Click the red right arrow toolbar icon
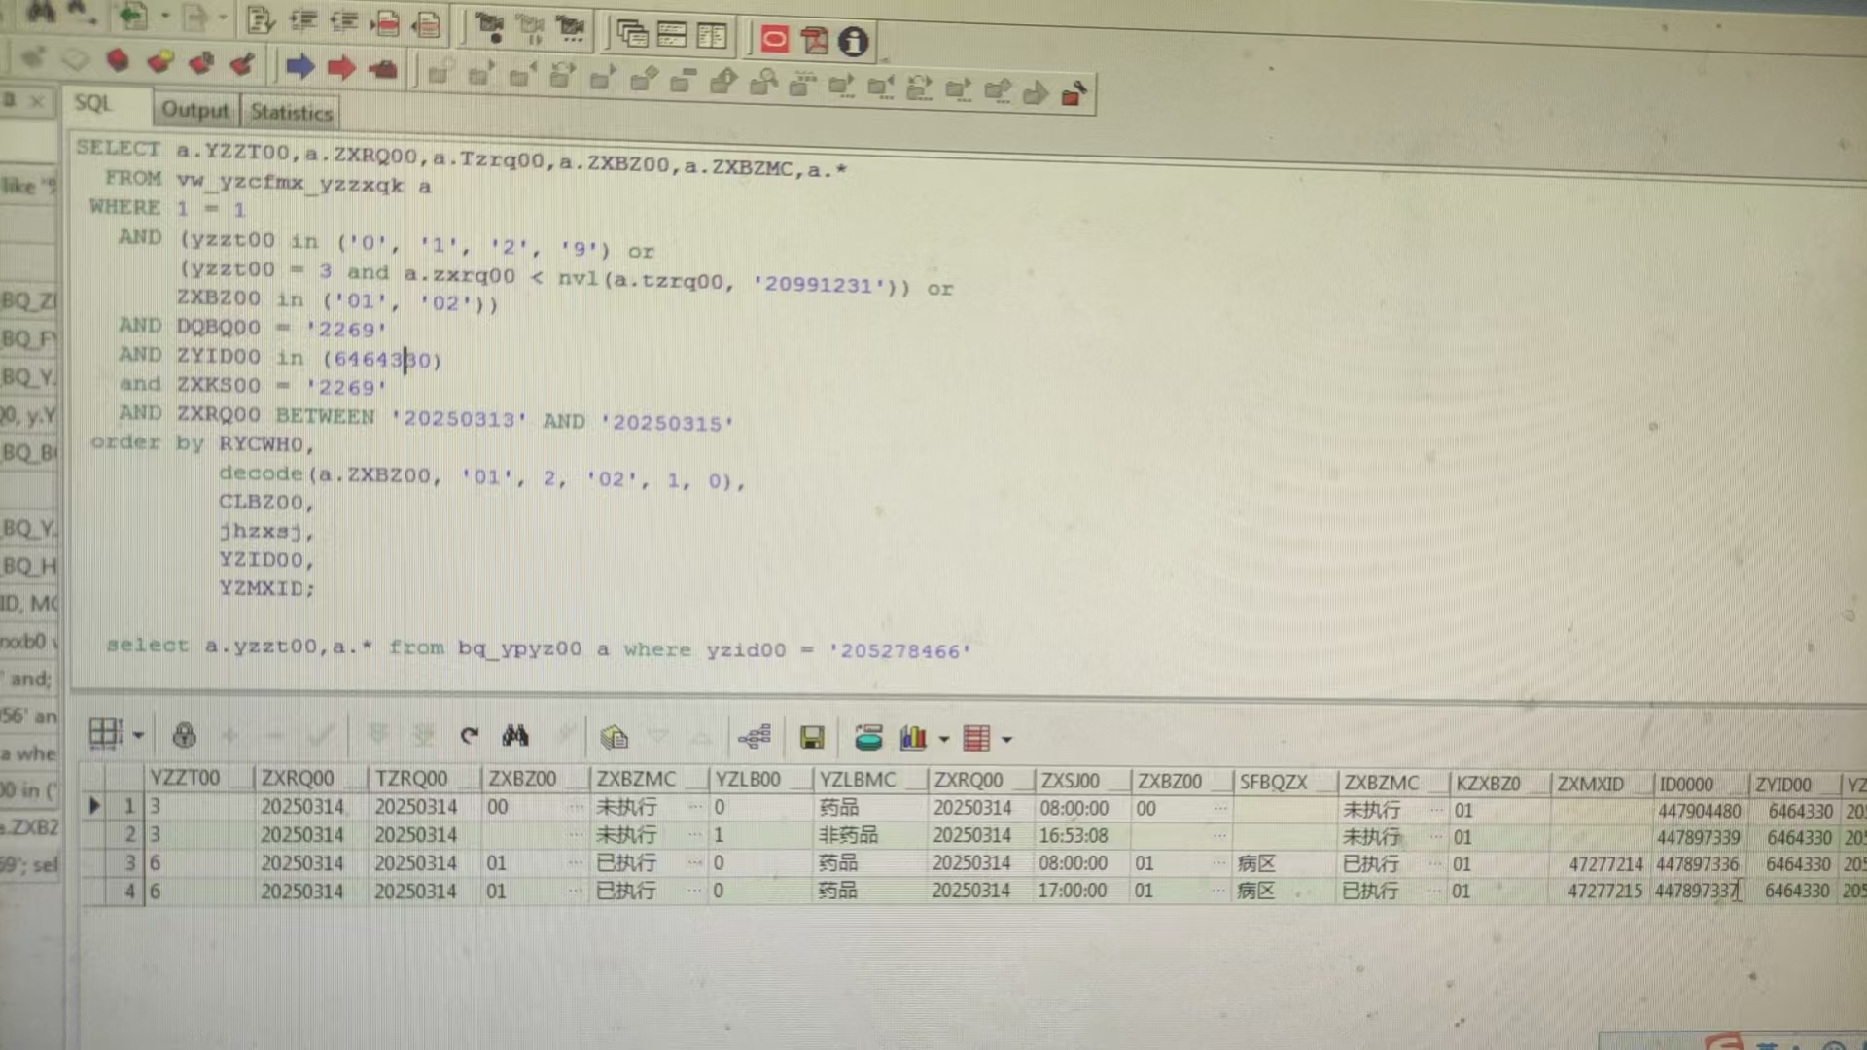This screenshot has width=1867, height=1050. tap(341, 67)
